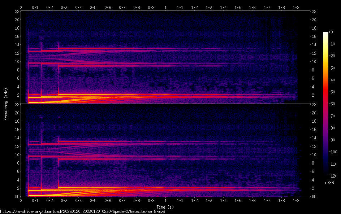The height and width of the screenshot is (214, 341).
Task: Click the 1 second mark on the bottom time axis
Action: coord(165,200)
